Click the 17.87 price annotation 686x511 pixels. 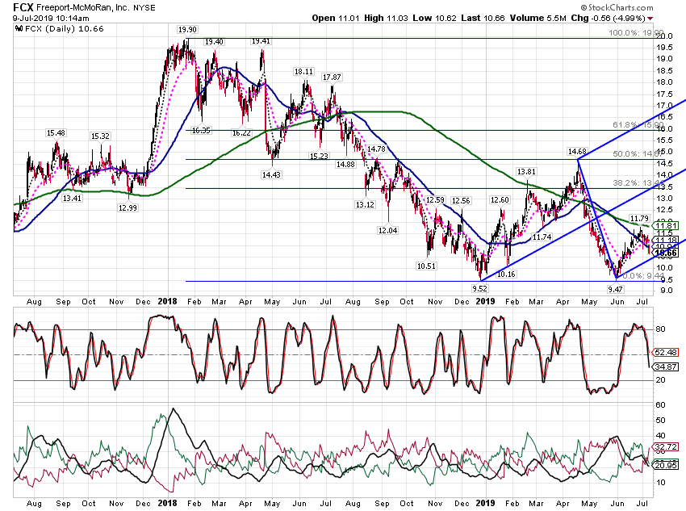tap(332, 77)
